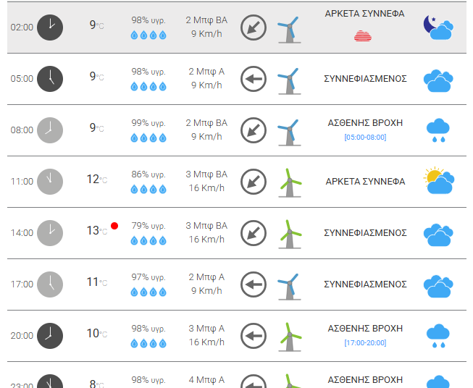Click the 9°C temperature at 05:00
The width and height of the screenshot is (473, 388).
point(96,76)
